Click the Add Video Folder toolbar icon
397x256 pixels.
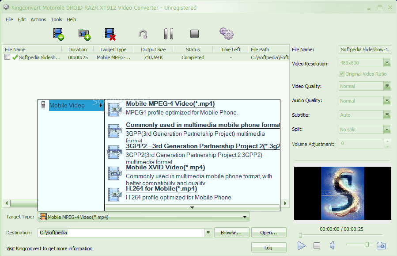[x=84, y=34]
